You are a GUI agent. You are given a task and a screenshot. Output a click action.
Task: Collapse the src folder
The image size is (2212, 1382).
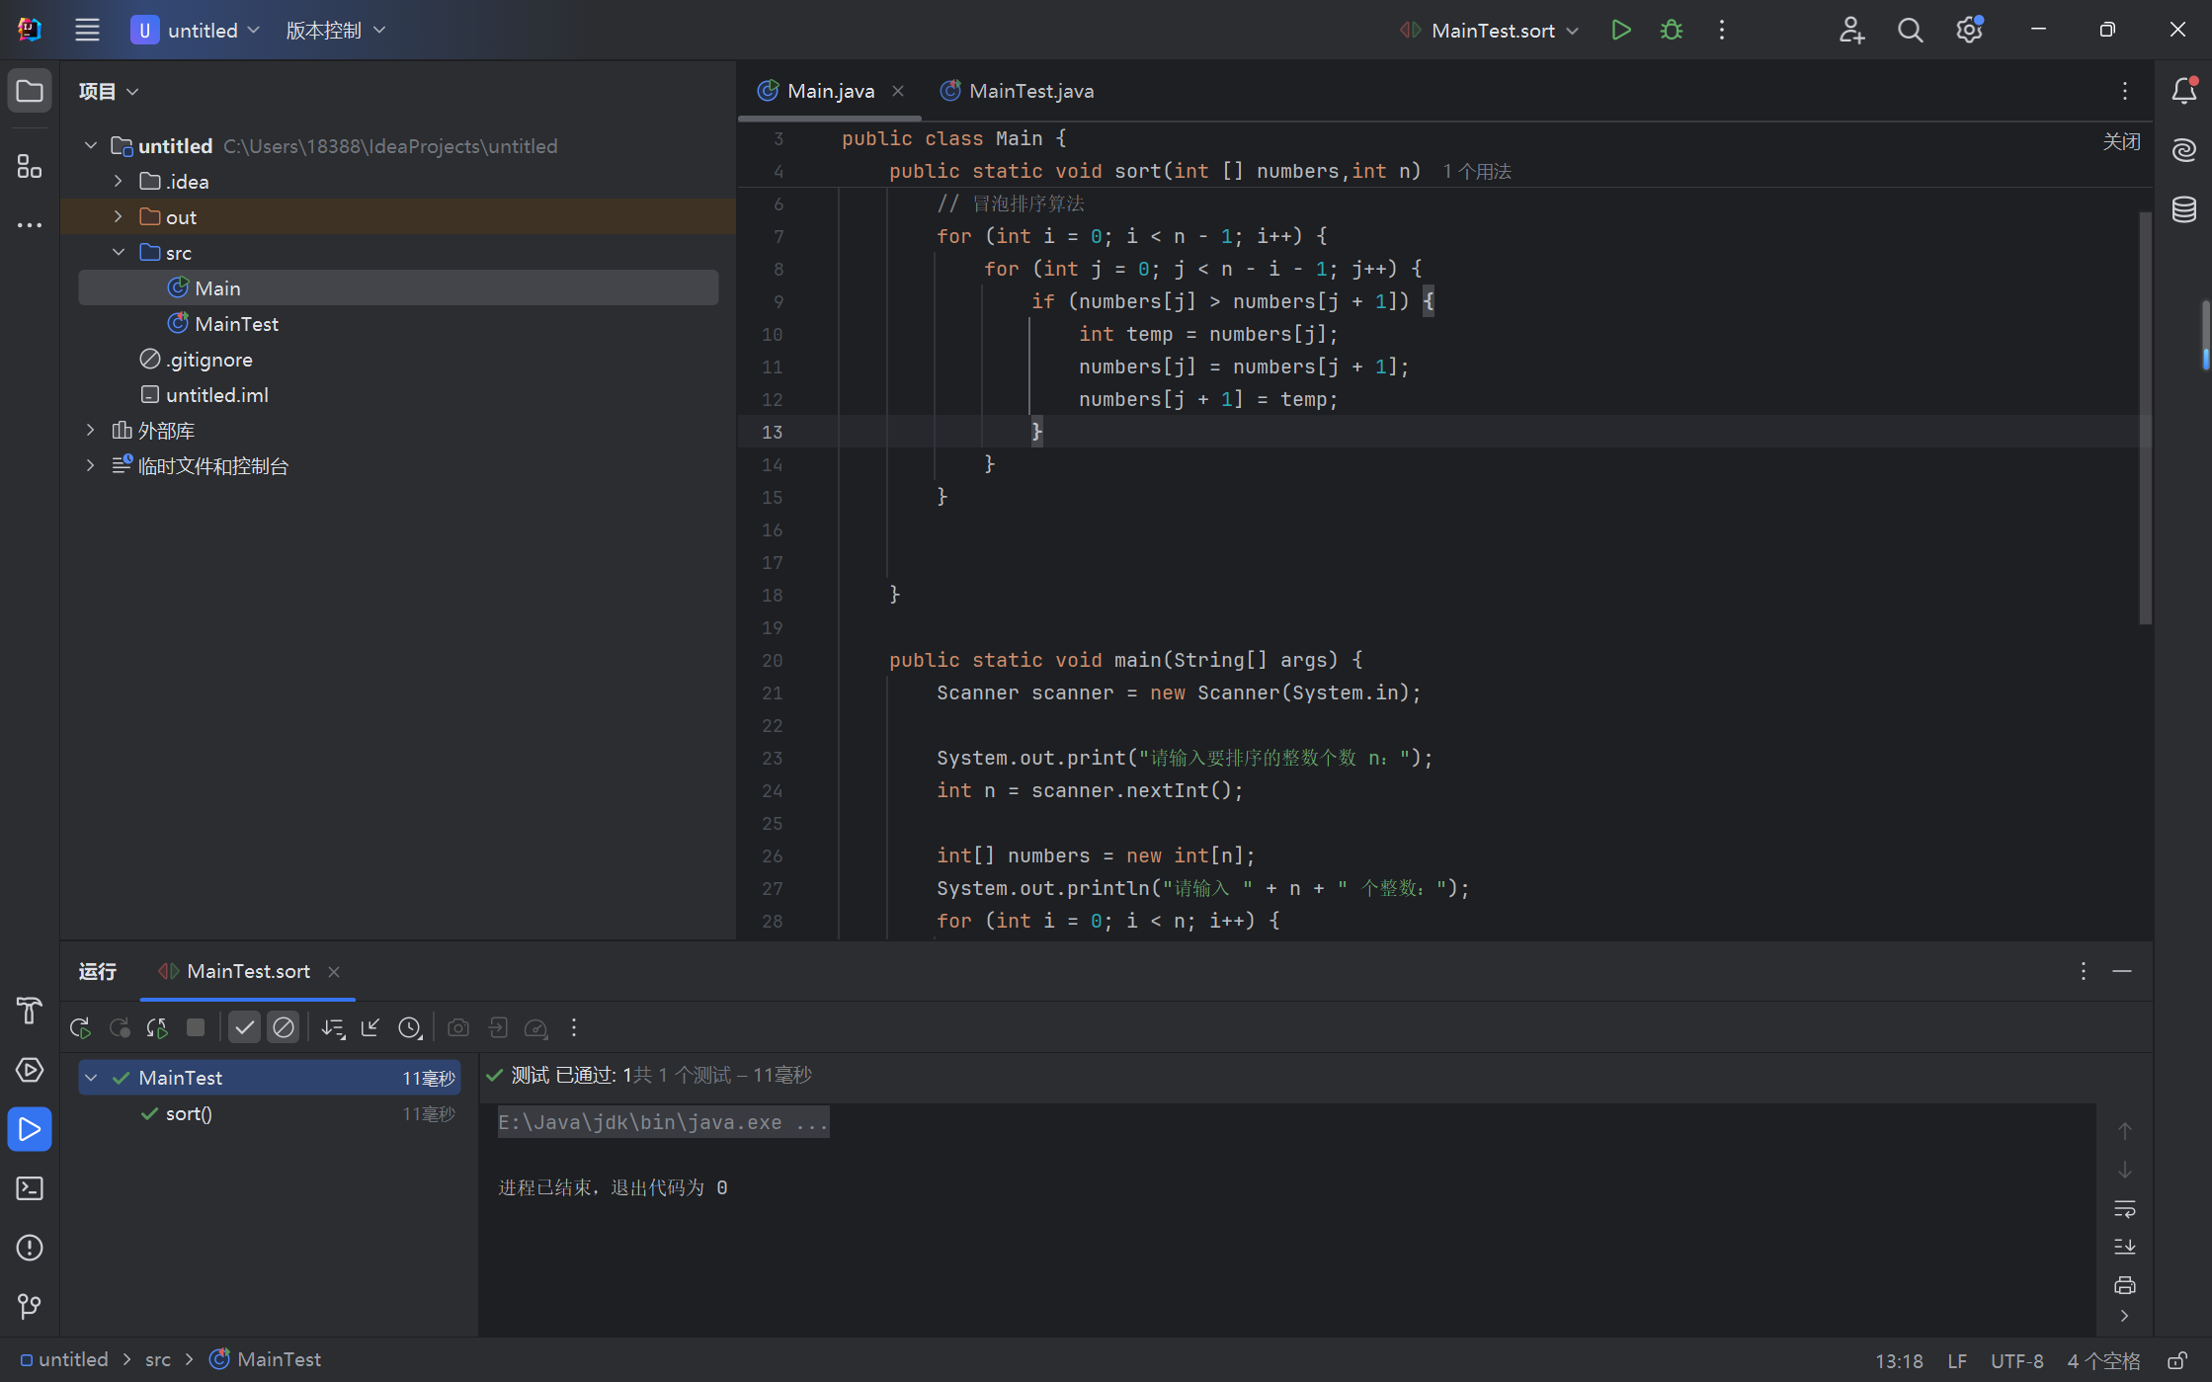(x=119, y=253)
